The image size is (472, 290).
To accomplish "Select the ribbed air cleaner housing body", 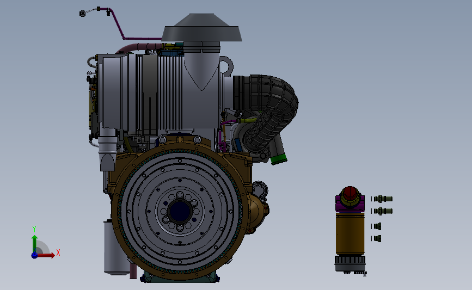I will [160, 93].
